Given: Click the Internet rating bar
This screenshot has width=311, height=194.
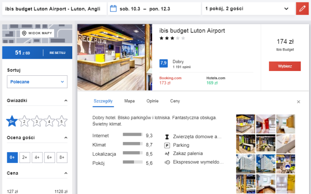Looking at the screenshot, I should coord(133,134).
